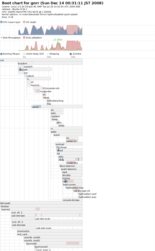The height and width of the screenshot is (251, 155).
Task: Select the scsi_scan_2 process label
Action: click(x=44, y=250)
